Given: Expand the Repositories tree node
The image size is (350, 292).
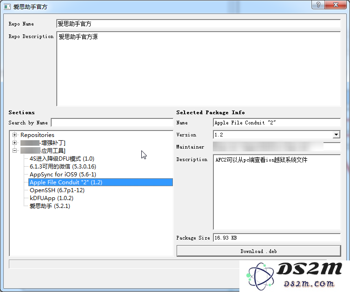Looking at the screenshot, I should click(14, 135).
